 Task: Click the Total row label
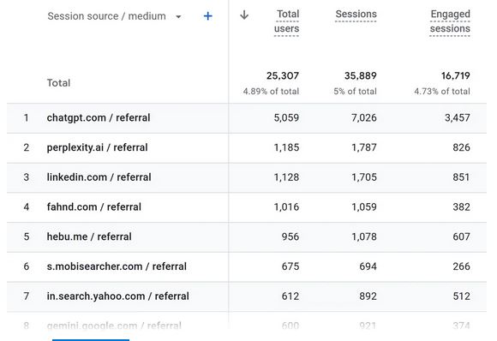click(58, 83)
